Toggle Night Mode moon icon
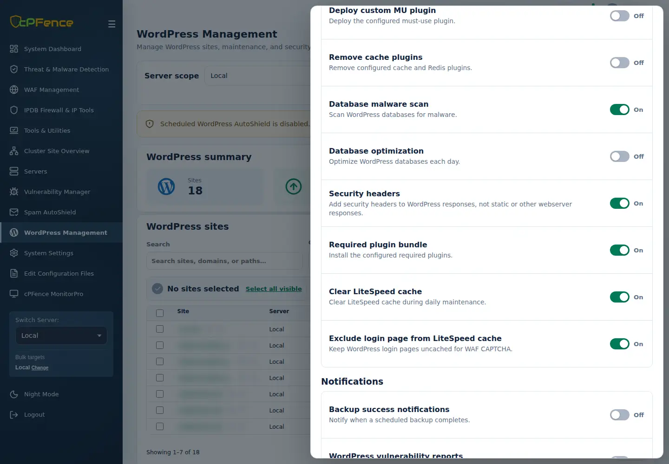669x464 pixels. pyautogui.click(x=14, y=394)
